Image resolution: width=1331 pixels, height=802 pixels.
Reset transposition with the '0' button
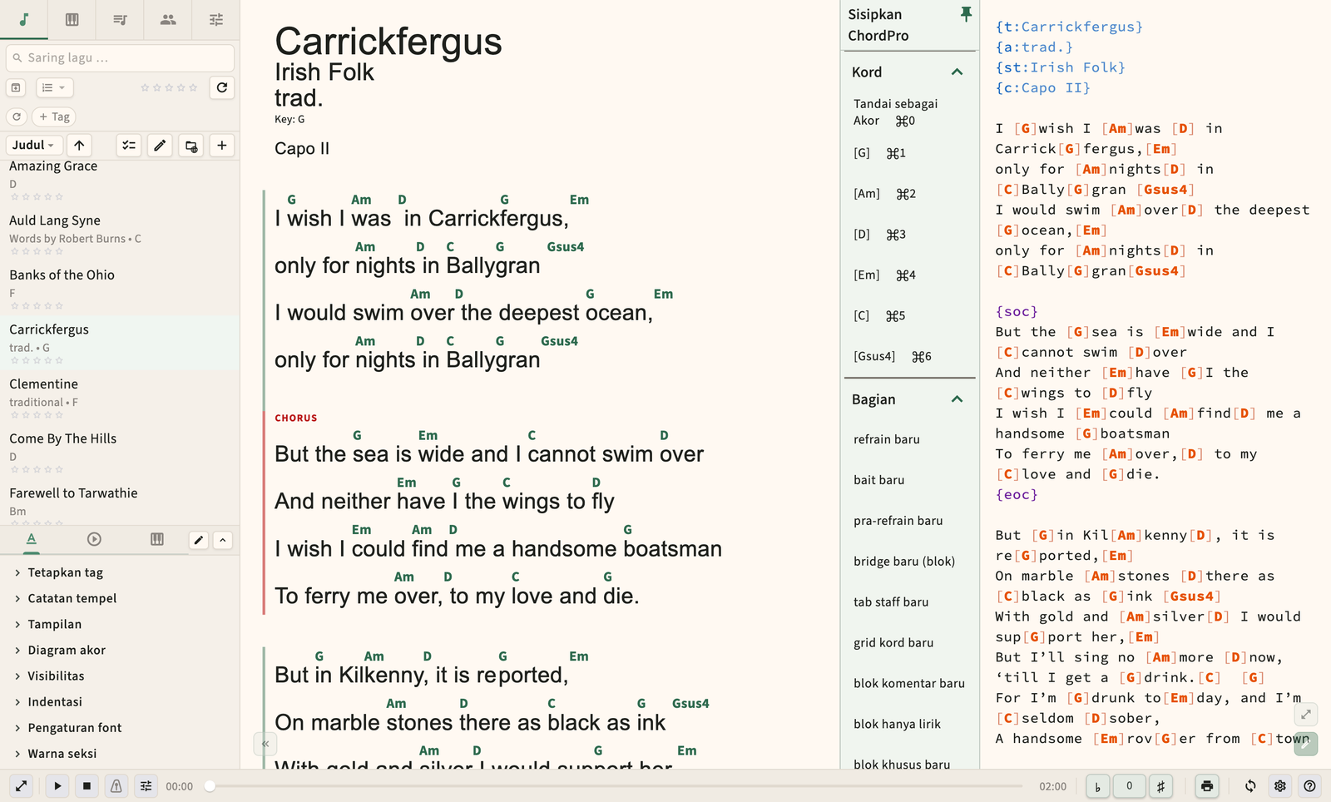click(x=1129, y=786)
